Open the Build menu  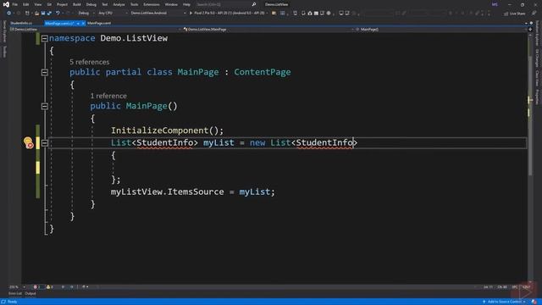pyautogui.click(x=77, y=4)
